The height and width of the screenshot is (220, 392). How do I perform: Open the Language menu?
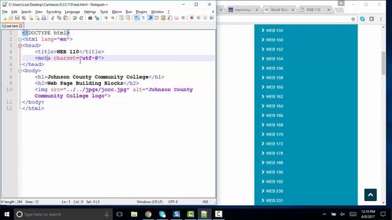(x=72, y=12)
